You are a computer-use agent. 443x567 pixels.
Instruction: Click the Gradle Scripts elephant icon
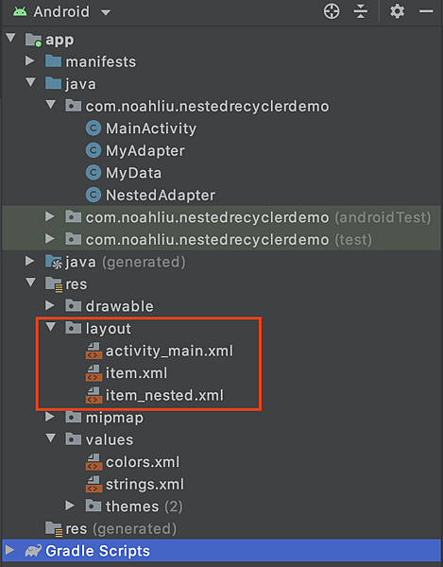coord(33,551)
